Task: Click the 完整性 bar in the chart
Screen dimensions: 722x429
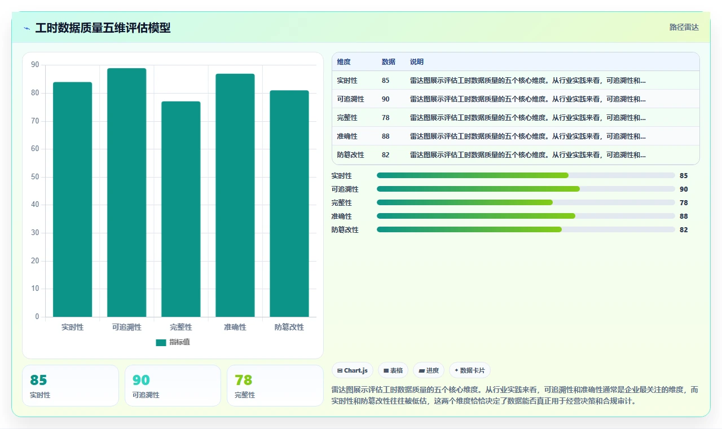Action: pyautogui.click(x=181, y=209)
